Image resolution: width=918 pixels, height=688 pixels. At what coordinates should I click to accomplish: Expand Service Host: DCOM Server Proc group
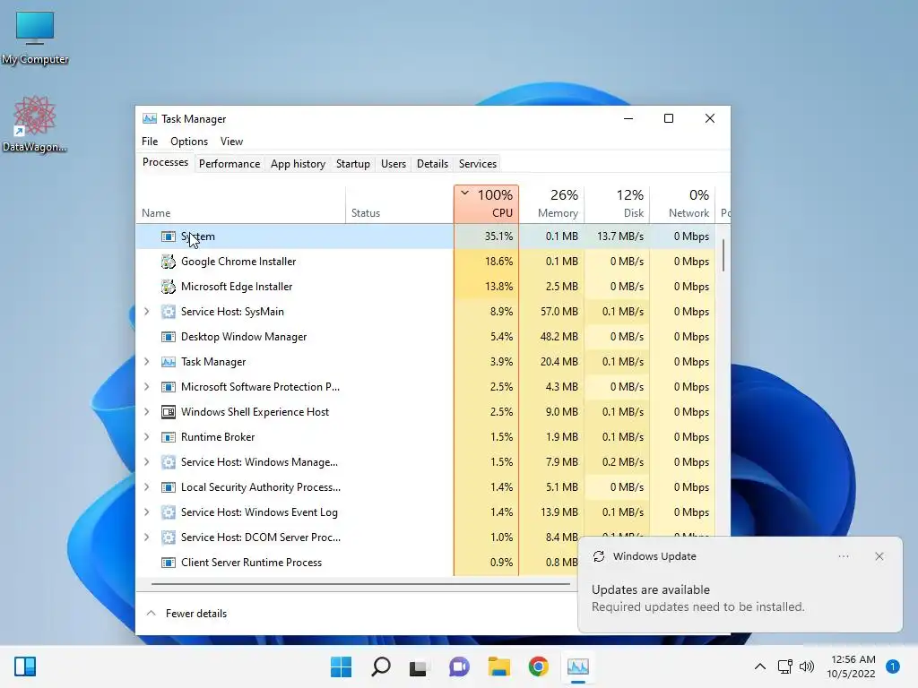coord(147,537)
